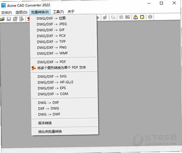Open 版本转换 version conversion
This screenshot has width=182, height=153.
click(x=65, y=123)
